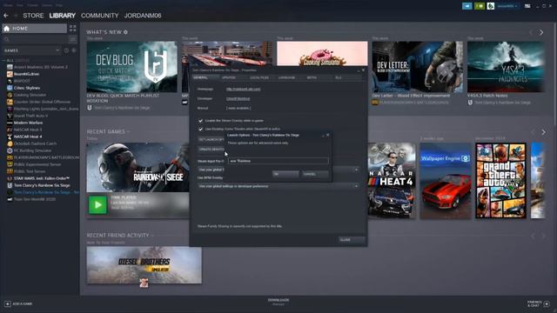Open the Steam Input per-game setting dropdown
Viewport: 557px width, 313px height.
[278, 170]
